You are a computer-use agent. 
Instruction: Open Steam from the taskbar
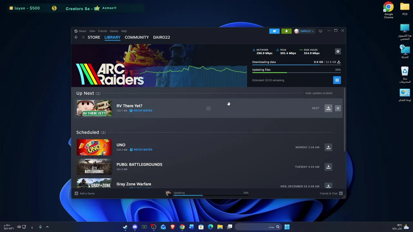(x=125, y=227)
